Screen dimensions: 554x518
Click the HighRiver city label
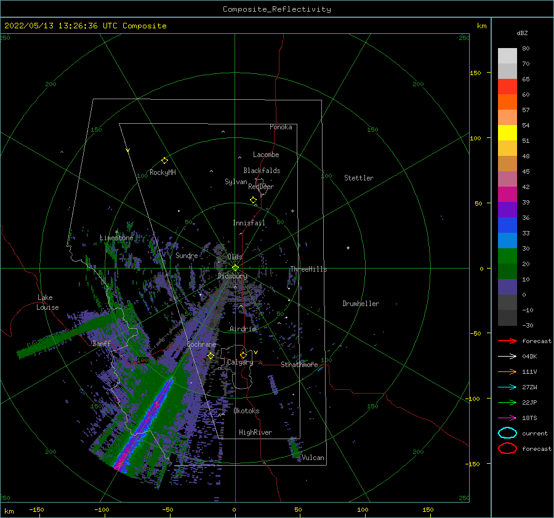tap(255, 432)
